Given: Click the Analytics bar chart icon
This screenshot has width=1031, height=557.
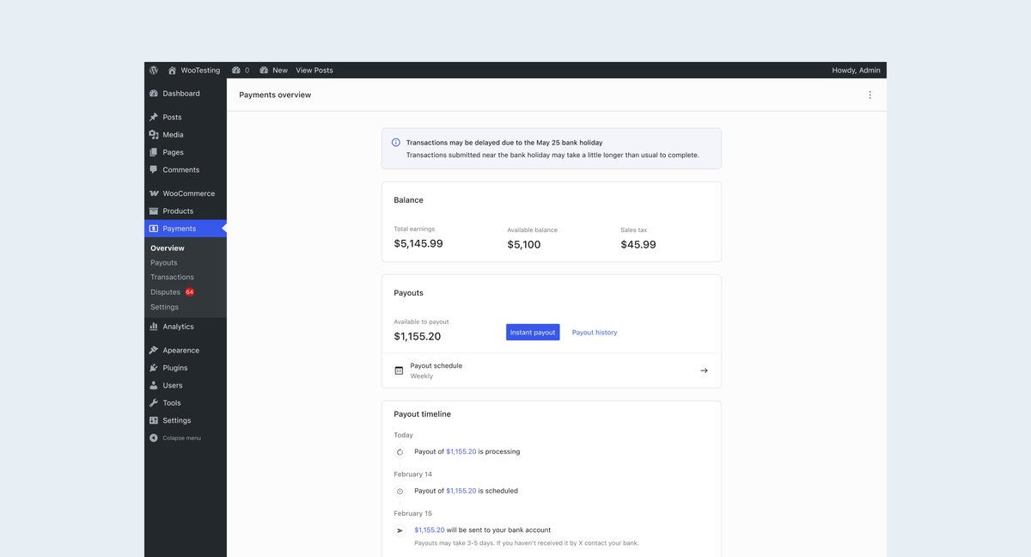Looking at the screenshot, I should tap(154, 327).
